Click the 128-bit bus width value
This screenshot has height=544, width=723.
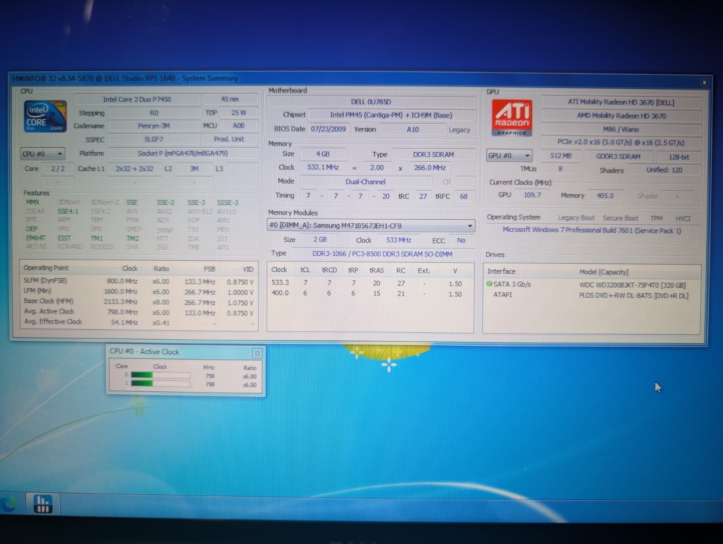click(679, 157)
